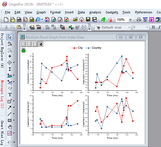Screen dimensions: 161x147
Task: Print the active window
Action: (139, 20)
